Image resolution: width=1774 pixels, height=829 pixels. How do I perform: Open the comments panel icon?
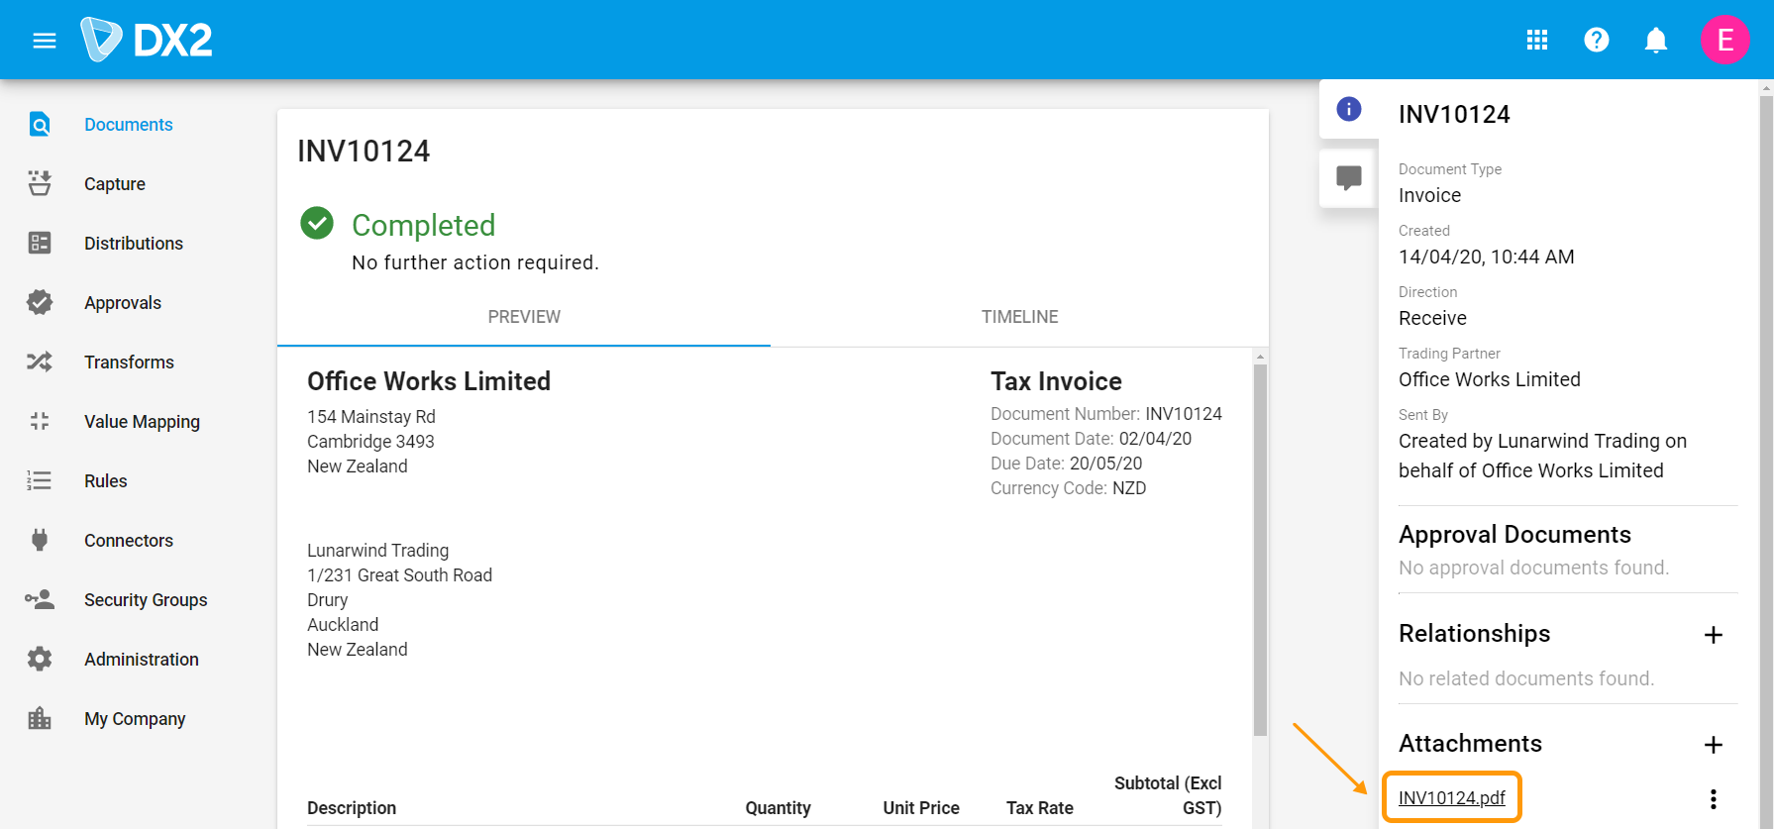[1348, 178]
